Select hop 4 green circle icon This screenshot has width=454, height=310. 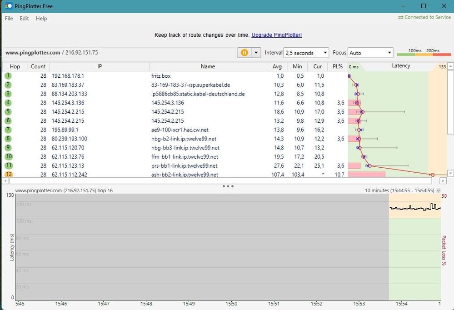pos(8,103)
